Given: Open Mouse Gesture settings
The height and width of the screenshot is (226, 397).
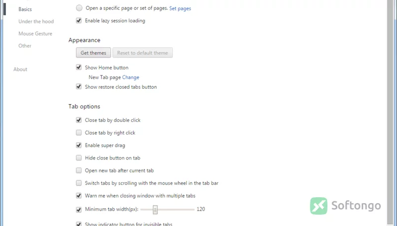Looking at the screenshot, I should (x=35, y=34).
